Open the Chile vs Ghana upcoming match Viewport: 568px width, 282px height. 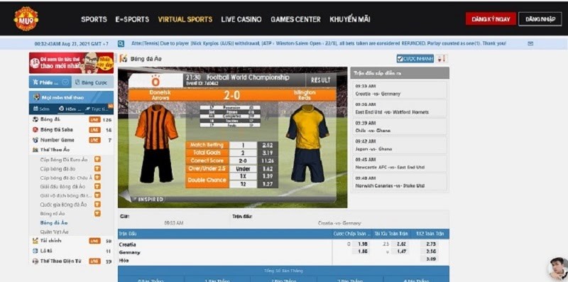(x=400, y=126)
